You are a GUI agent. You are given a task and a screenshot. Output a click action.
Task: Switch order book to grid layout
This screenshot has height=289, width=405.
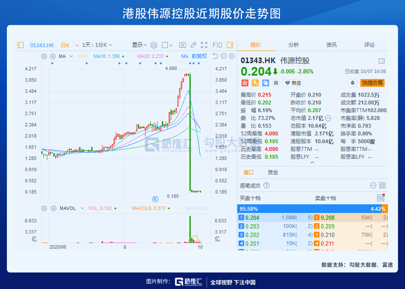(x=382, y=185)
